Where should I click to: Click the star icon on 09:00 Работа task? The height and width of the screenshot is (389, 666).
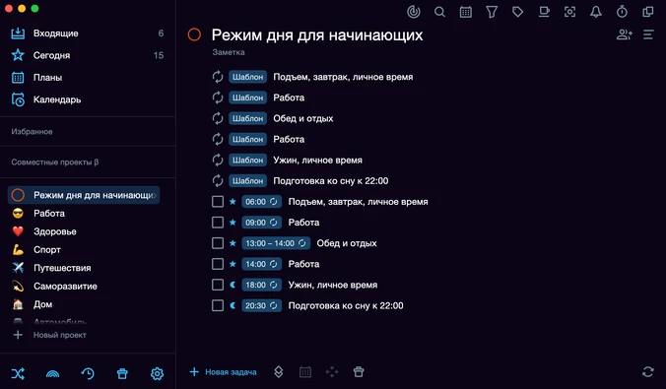[233, 223]
